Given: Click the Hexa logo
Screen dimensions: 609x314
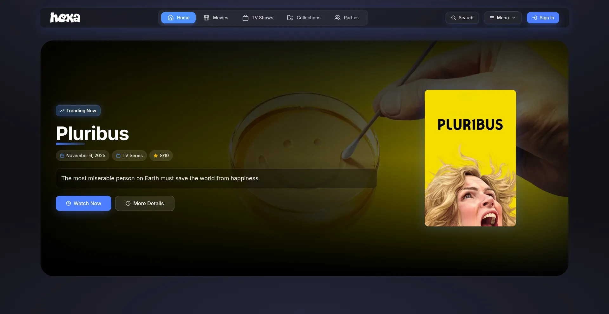Looking at the screenshot, I should click(65, 18).
